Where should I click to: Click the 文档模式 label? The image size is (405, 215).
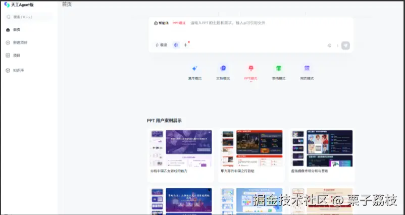223,78
